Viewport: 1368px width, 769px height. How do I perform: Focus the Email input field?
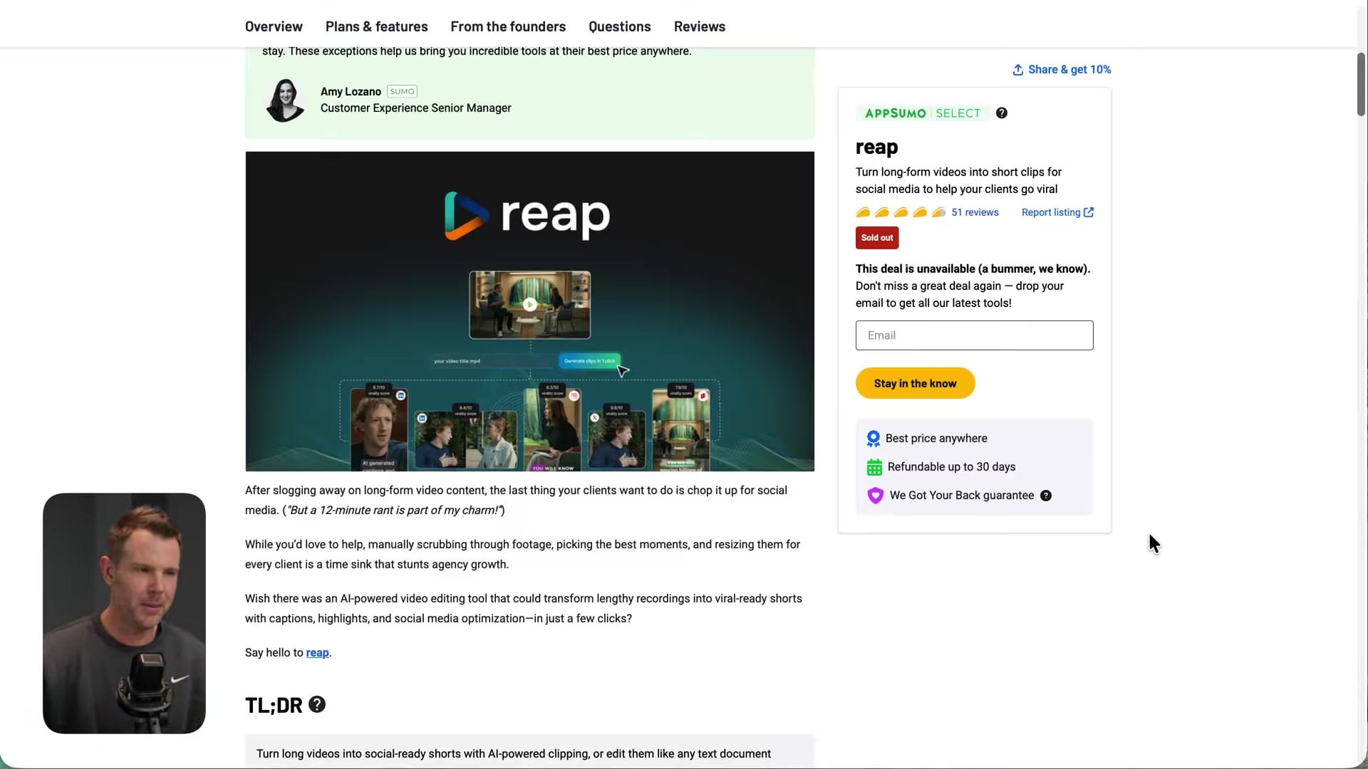click(974, 335)
